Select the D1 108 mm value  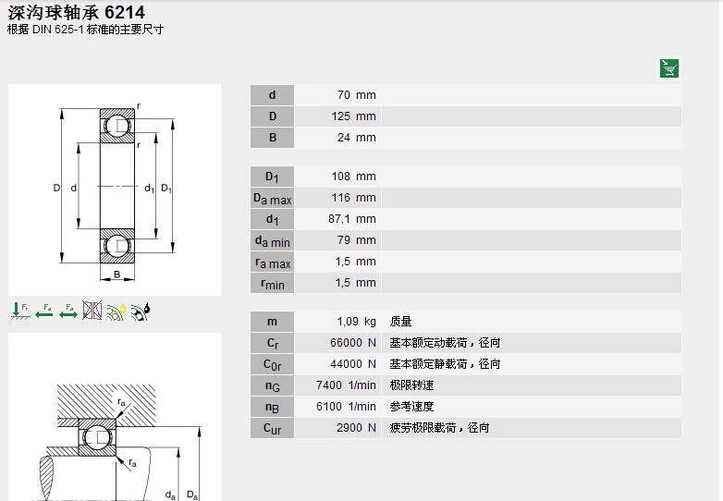[354, 176]
